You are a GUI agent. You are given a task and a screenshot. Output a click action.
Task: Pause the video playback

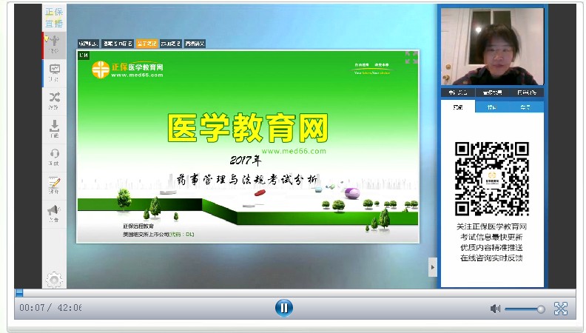point(284,308)
